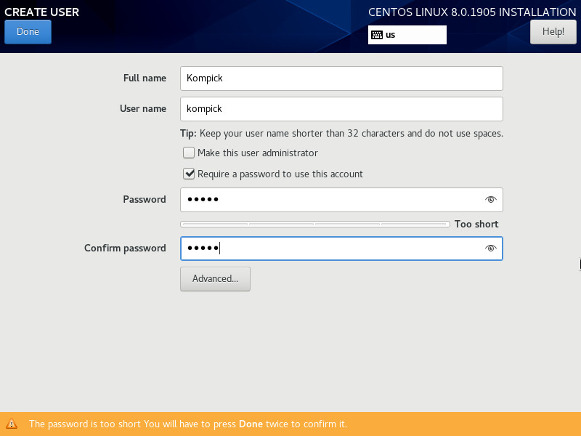Click the password strength bar

[x=315, y=224]
